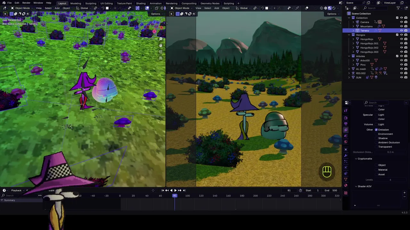410x230 pixels.
Task: Click the Pan view hand gizmo
Action: [x=160, y=45]
